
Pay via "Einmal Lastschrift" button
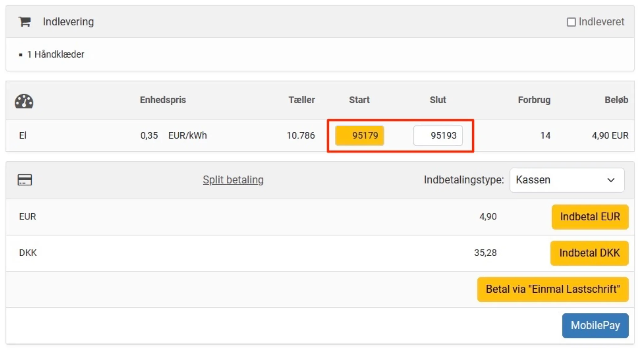[x=553, y=289]
